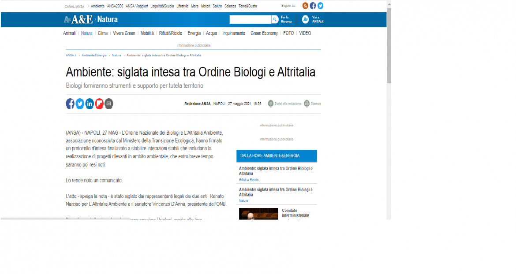Share article on Twitter via share bar
This screenshot has width=516, height=274.
click(80, 104)
